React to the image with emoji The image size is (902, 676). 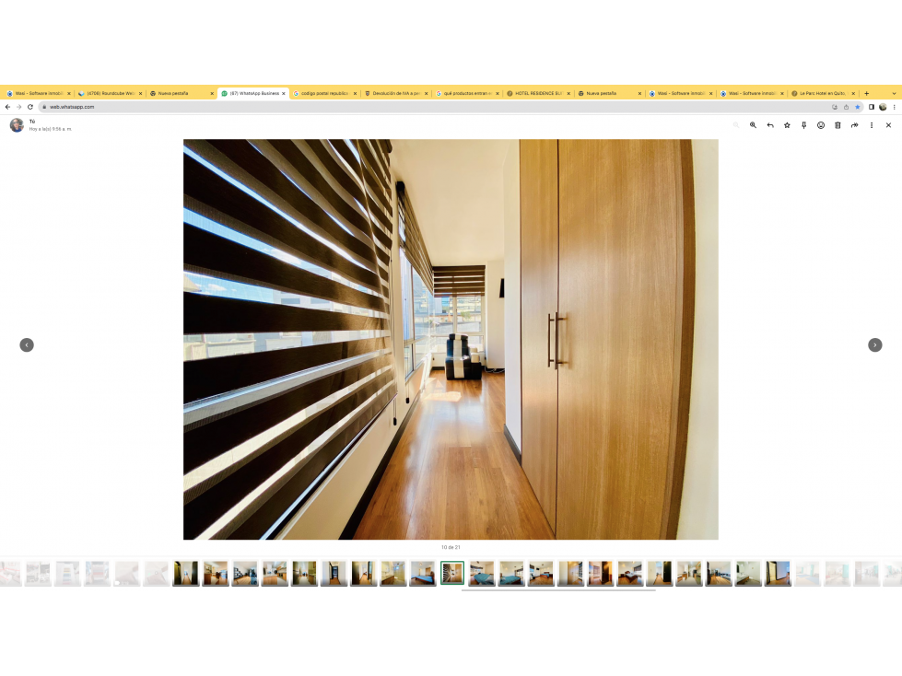[821, 125]
